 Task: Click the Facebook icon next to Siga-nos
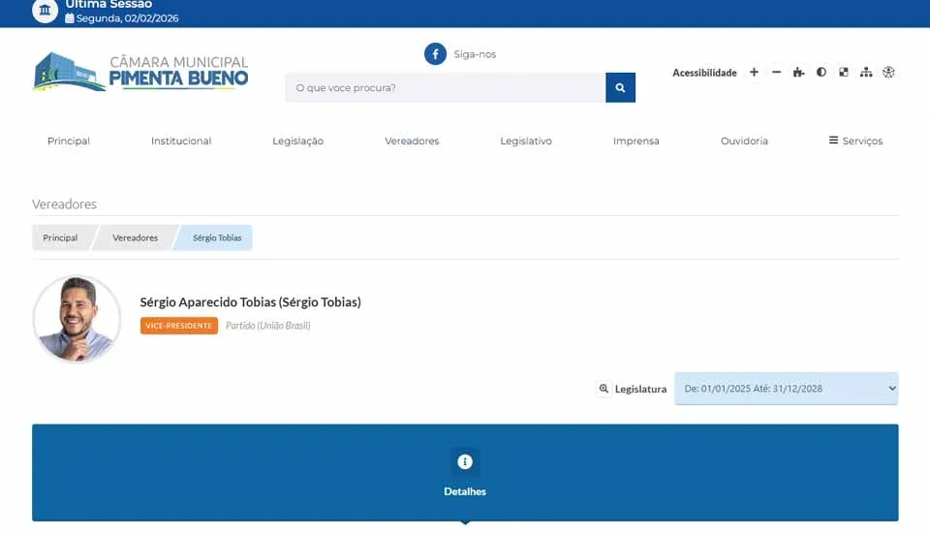(435, 54)
